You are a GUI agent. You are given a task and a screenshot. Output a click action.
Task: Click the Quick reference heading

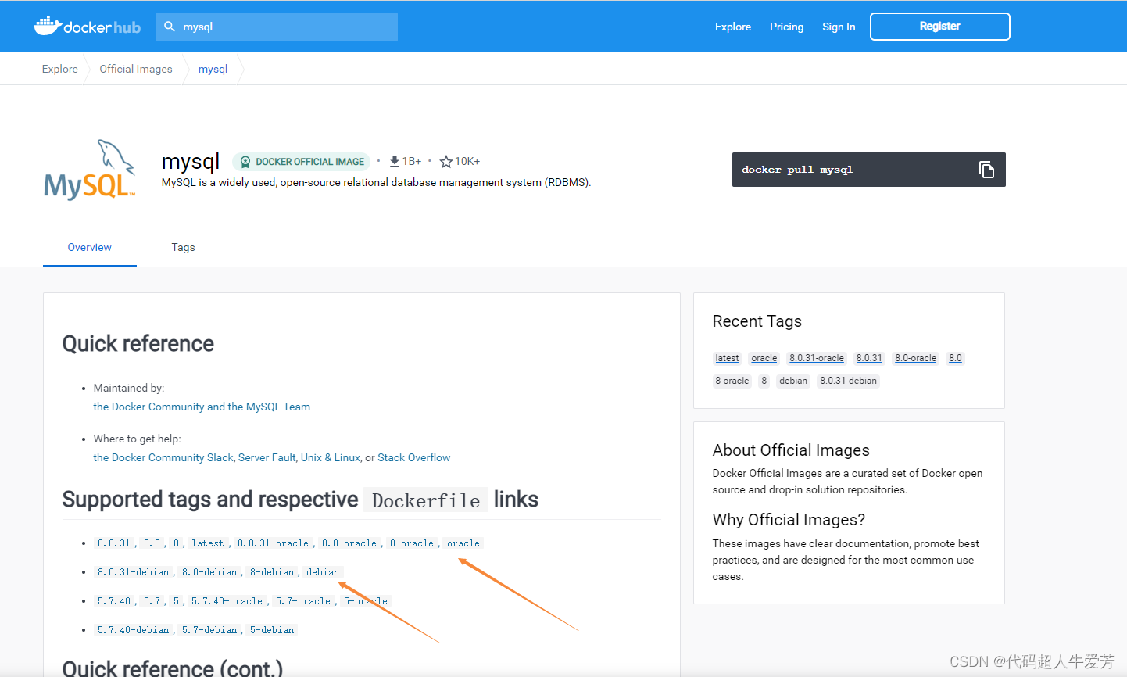[138, 344]
